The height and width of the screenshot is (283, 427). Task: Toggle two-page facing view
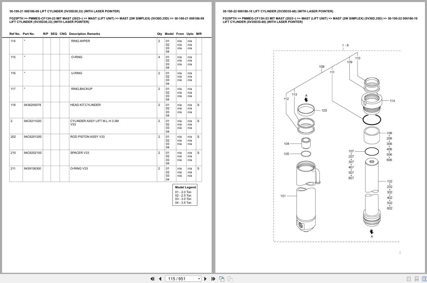pyautogui.click(x=424, y=279)
